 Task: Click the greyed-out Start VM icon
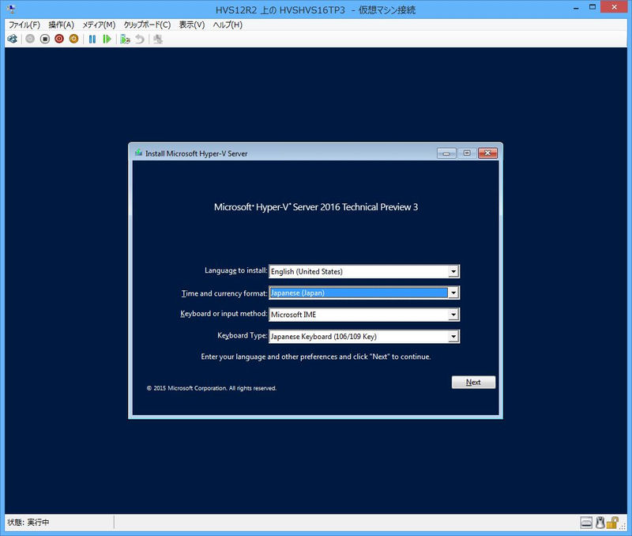pos(30,39)
